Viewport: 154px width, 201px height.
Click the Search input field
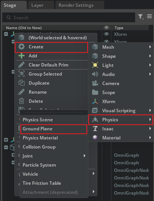[x=69, y=17]
